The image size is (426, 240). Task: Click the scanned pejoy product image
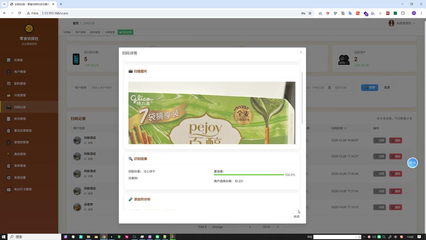(x=212, y=113)
